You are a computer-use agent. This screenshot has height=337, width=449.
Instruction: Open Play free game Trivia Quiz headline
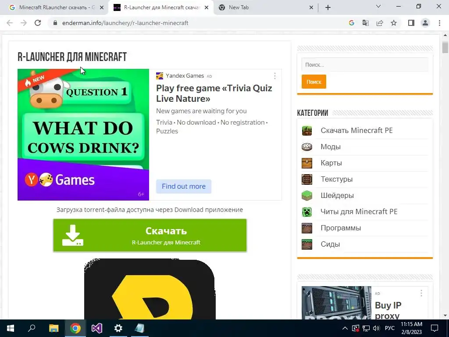pyautogui.click(x=214, y=93)
